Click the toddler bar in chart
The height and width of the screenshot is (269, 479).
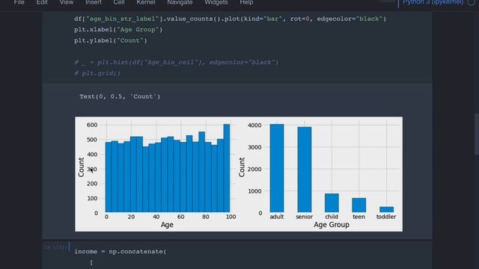(386, 209)
